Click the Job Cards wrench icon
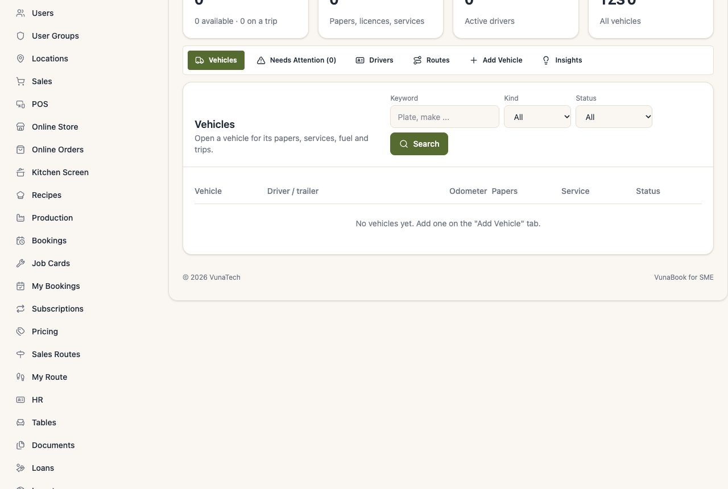This screenshot has width=728, height=489. (20, 263)
